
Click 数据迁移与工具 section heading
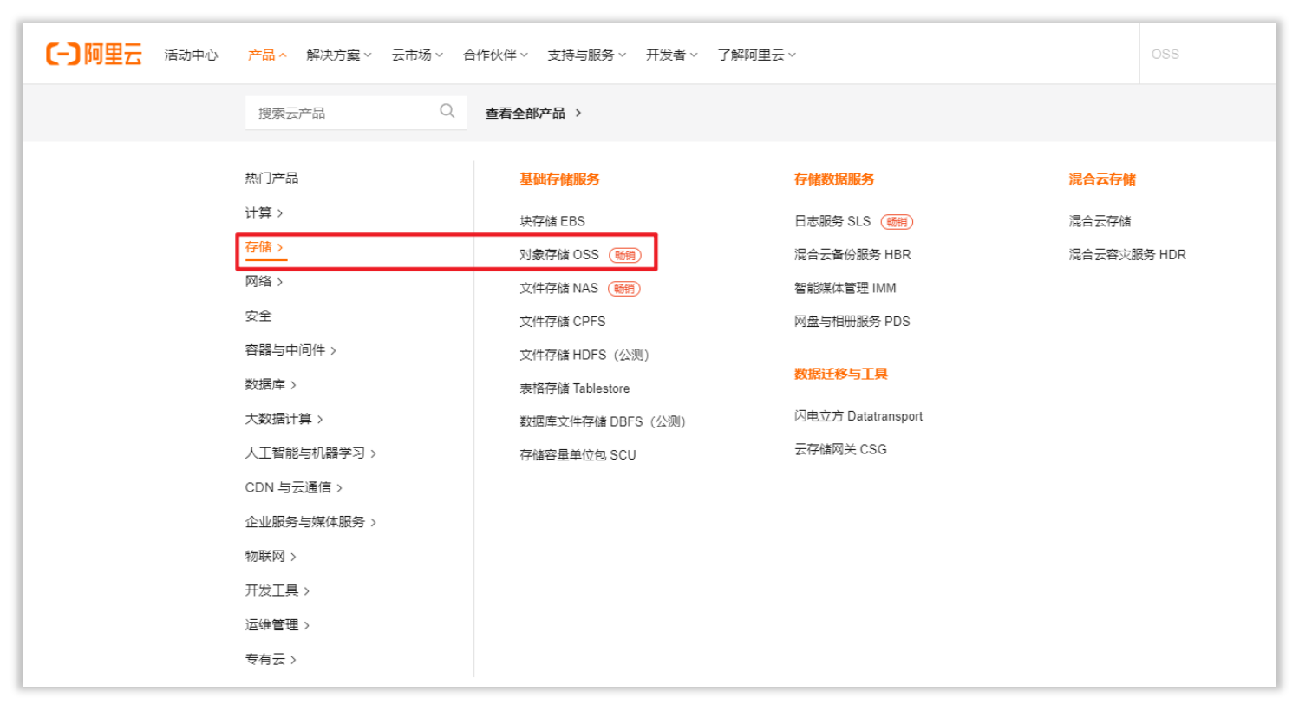(x=841, y=374)
